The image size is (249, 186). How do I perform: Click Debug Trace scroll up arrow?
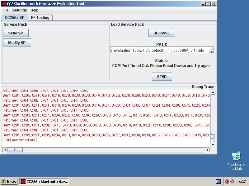213,92
